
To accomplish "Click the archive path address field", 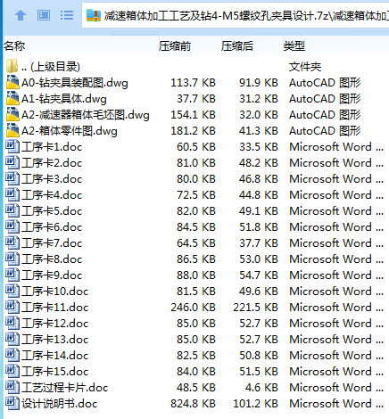I will 236,15.
